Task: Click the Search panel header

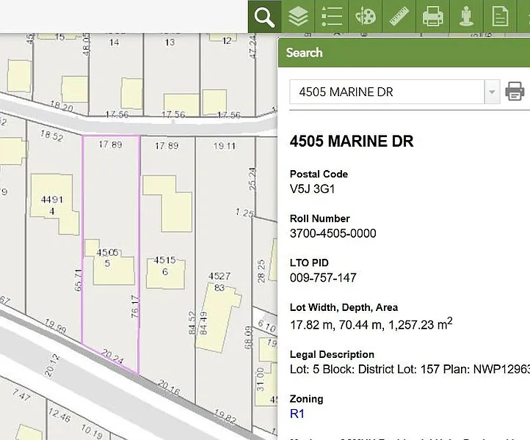Action: 404,52
